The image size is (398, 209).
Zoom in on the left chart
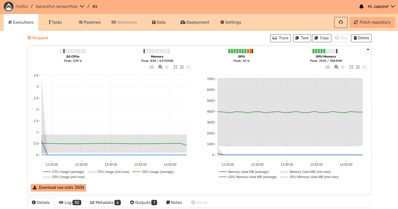(175, 67)
